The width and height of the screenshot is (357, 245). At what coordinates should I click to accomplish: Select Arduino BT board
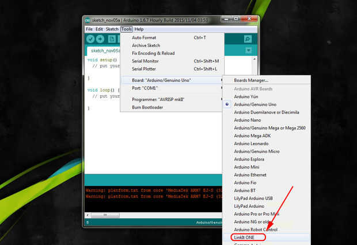click(x=267, y=190)
